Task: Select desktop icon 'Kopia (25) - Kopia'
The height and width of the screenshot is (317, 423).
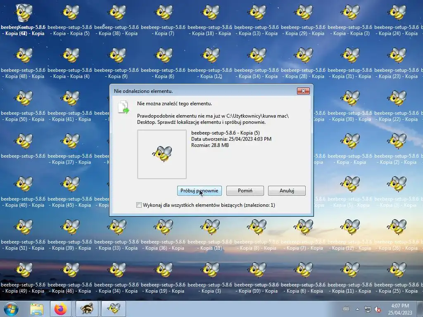Action: tap(397, 278)
